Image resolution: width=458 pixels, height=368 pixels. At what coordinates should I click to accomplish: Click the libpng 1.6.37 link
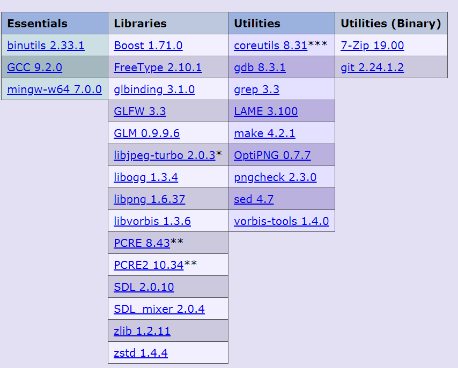click(x=149, y=199)
